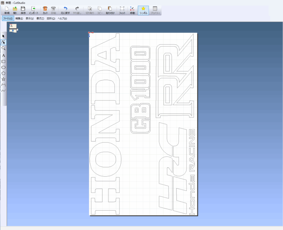
Task: Open the ヘルプ(H) menu
Action: coord(62,19)
